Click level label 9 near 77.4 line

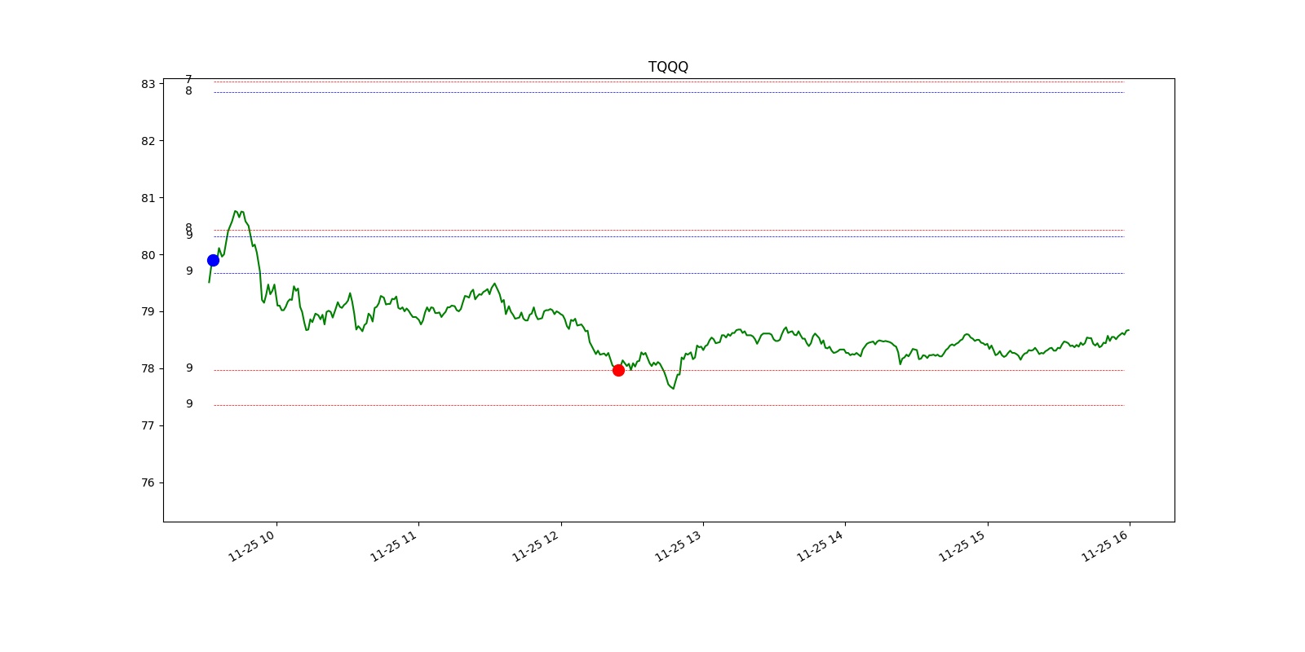point(189,403)
